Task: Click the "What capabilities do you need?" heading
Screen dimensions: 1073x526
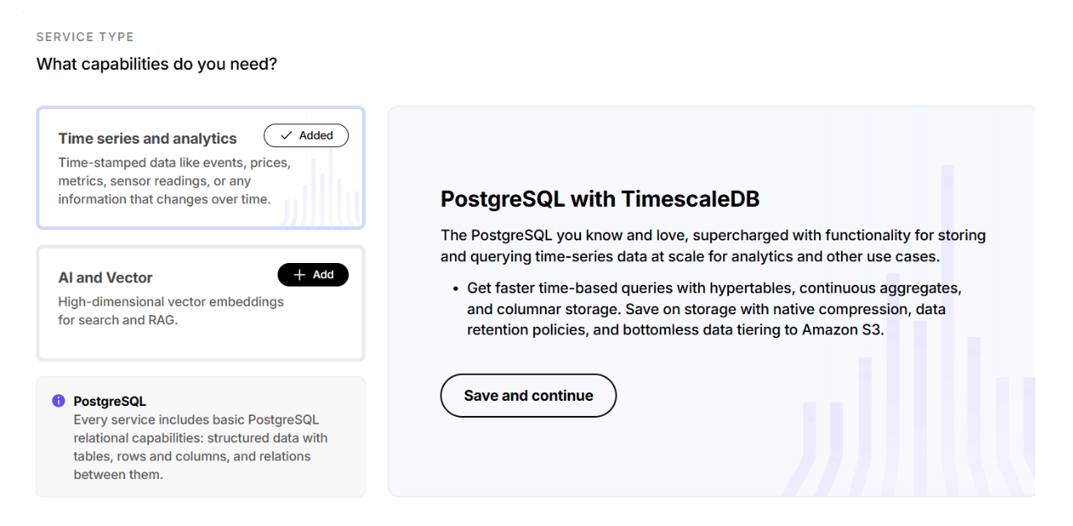Action: pos(156,64)
